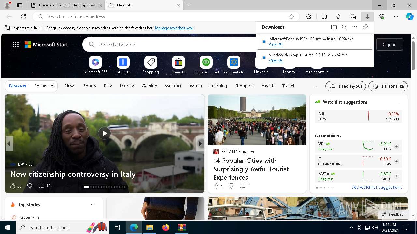Open comments on citizenship story
This screenshot has height=234, width=417.
pos(44,186)
